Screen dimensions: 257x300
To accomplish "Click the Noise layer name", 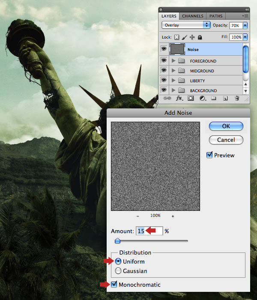I will [193, 50].
